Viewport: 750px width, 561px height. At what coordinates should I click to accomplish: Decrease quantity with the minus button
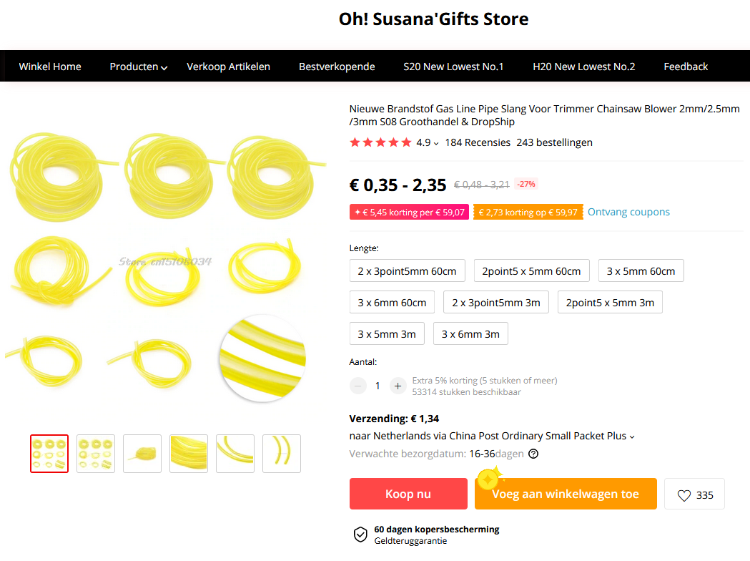[357, 386]
